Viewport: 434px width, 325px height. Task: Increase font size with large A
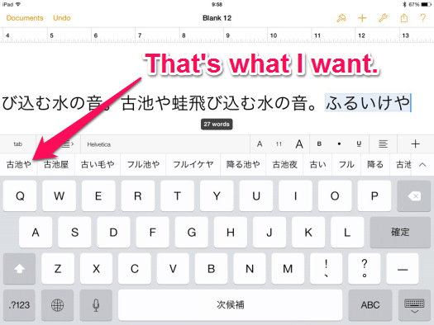[x=299, y=144]
